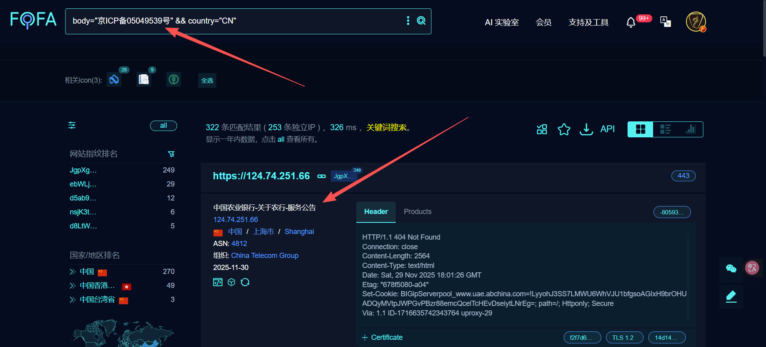Download the search results
Image resolution: width=766 pixels, height=347 pixels.
[x=586, y=129]
